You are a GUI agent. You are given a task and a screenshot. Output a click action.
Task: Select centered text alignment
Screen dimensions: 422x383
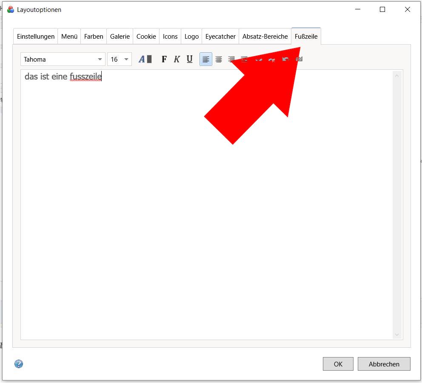219,59
